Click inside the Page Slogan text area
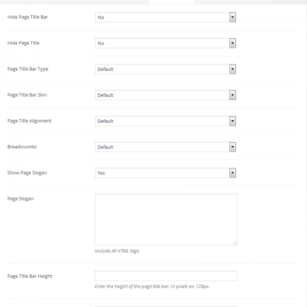307x307 pixels. pos(166,219)
